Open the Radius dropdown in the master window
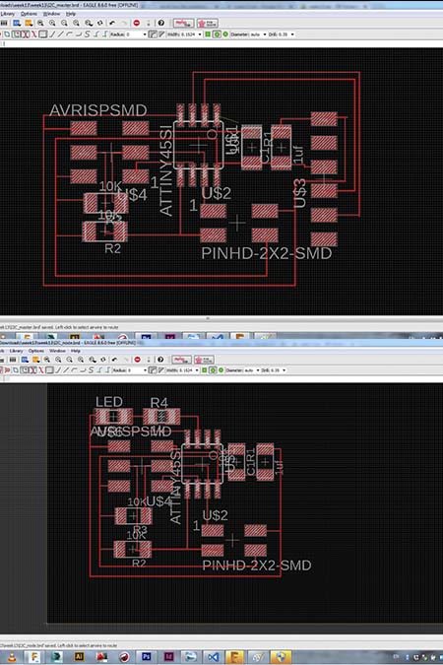Viewport: 443px width, 665px height. pyautogui.click(x=145, y=34)
